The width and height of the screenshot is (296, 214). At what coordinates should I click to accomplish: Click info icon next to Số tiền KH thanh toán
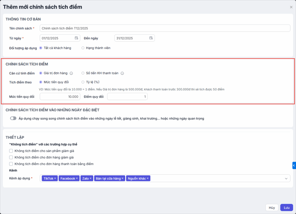122,73
